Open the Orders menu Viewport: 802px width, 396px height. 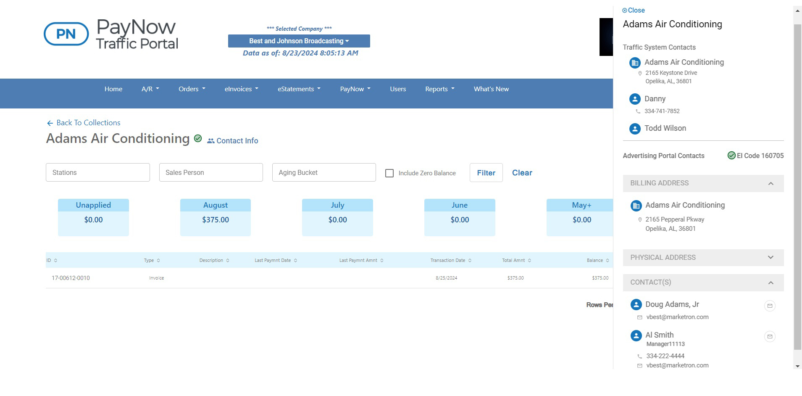(x=192, y=89)
